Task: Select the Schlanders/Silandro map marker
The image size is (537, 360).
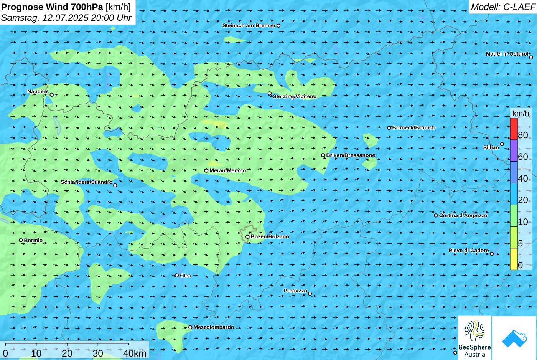Action: (x=115, y=185)
